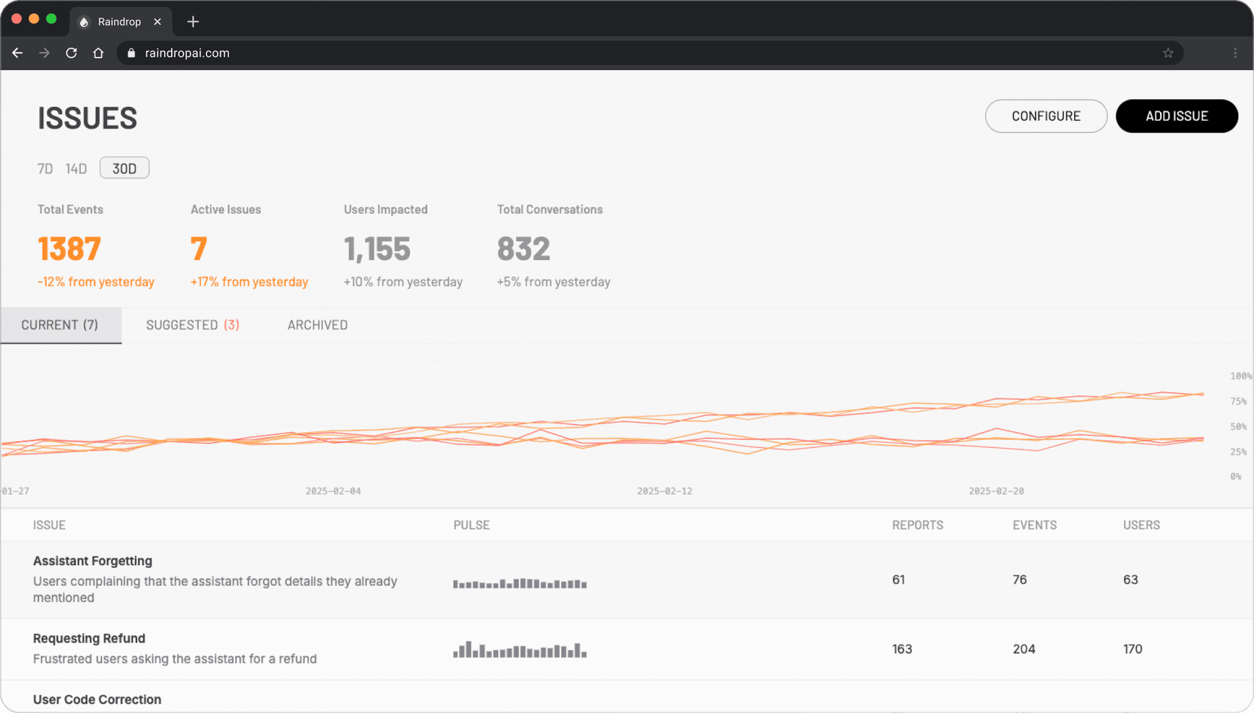The height and width of the screenshot is (713, 1254).
Task: Go to browser home icon
Action: (98, 53)
